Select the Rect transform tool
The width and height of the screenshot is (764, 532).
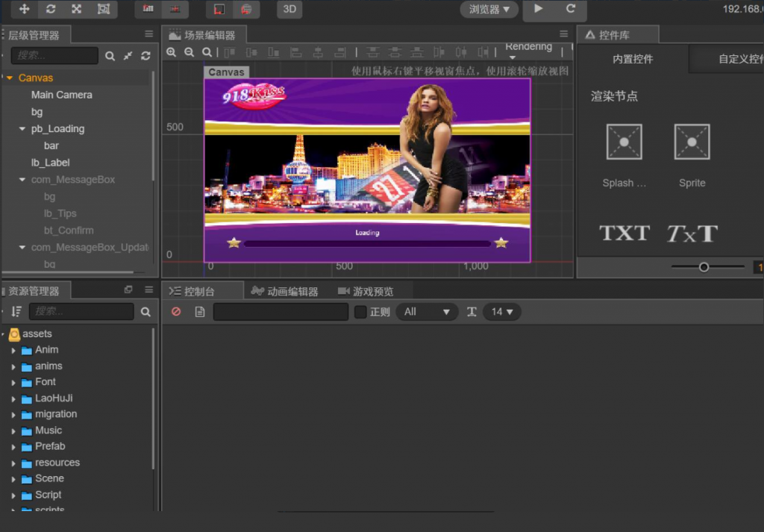(103, 9)
